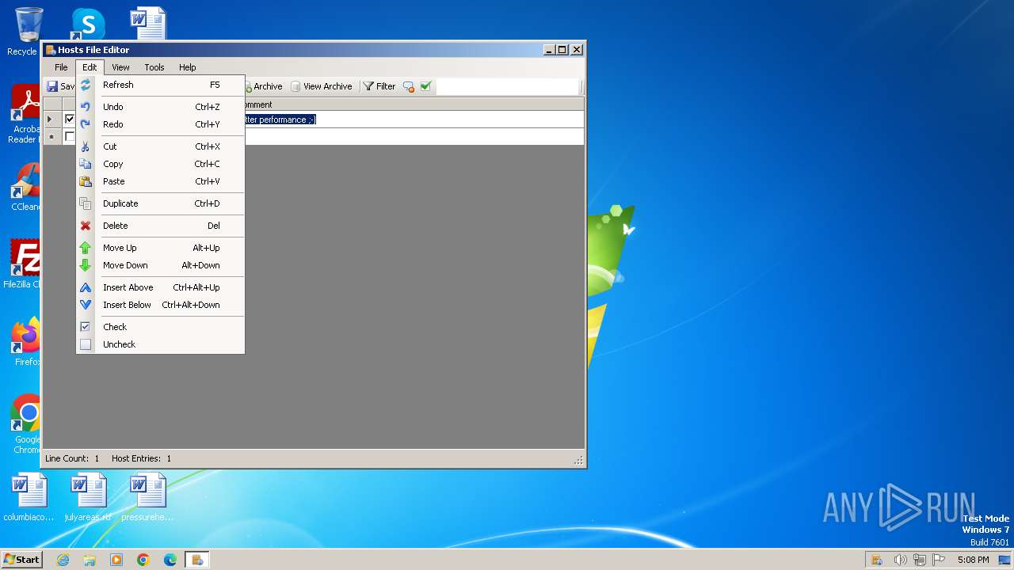Click the green Move Up arrow icon
The image size is (1014, 570).
click(86, 248)
